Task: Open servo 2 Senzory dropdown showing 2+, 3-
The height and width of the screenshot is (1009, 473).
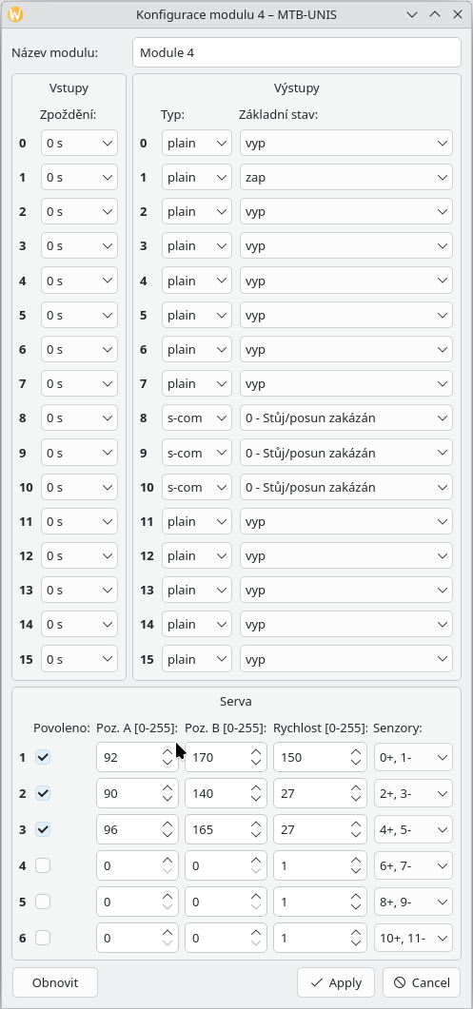Action: point(413,793)
